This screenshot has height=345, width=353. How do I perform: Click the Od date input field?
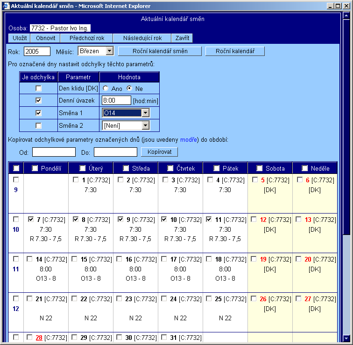tap(54, 152)
